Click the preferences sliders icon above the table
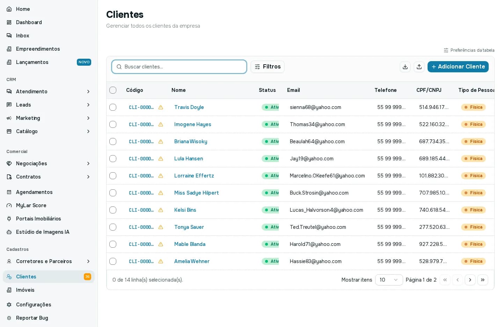This screenshot has width=503, height=327. pos(446,50)
